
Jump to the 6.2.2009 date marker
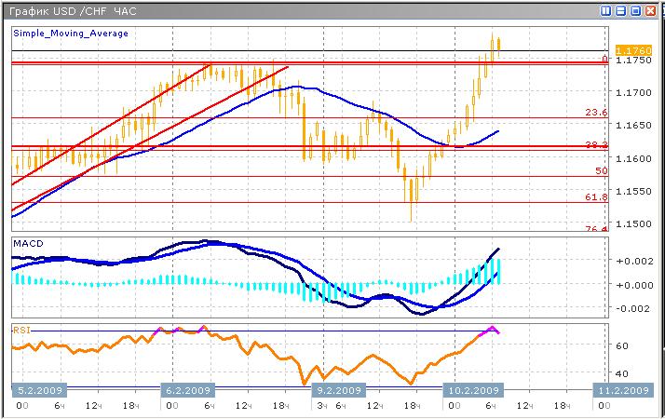click(x=187, y=390)
